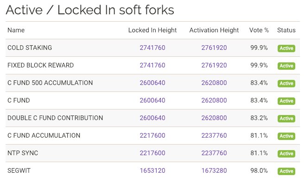305x182 pixels.
Task: Click FIXED BLOCK REWARD locked in height link
Action: point(152,65)
